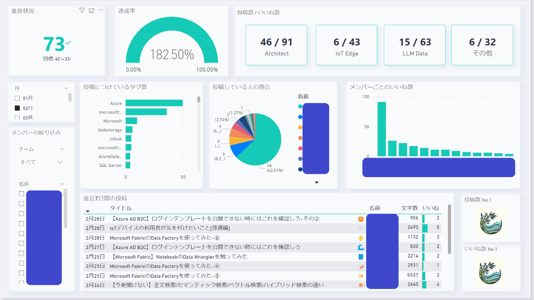534x300 pixels.
Task: Show more pie legend entries with down arrow
Action: 316,182
